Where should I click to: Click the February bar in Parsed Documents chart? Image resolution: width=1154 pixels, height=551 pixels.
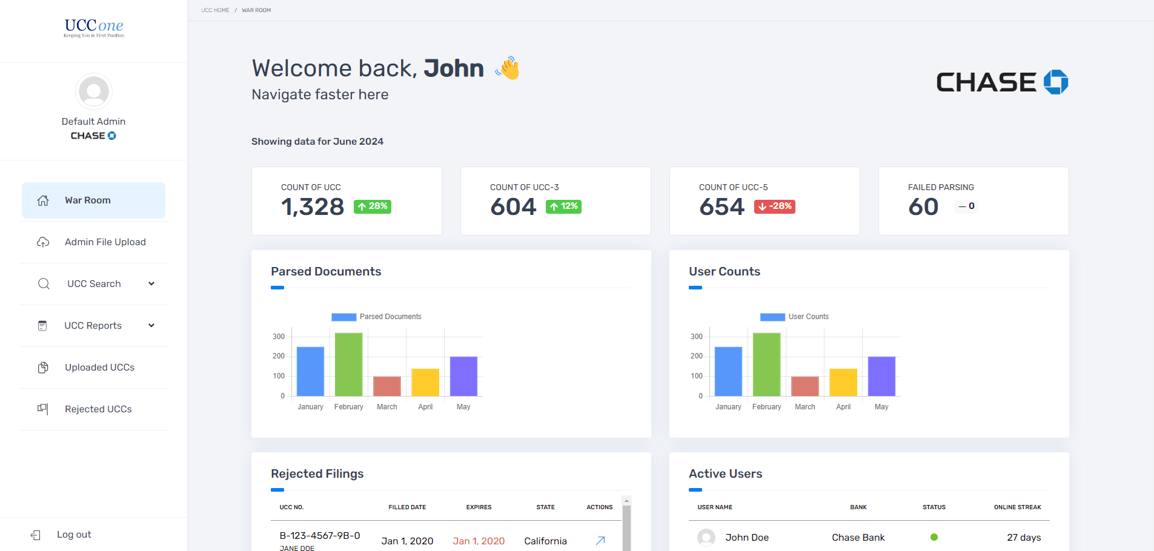[348, 365]
